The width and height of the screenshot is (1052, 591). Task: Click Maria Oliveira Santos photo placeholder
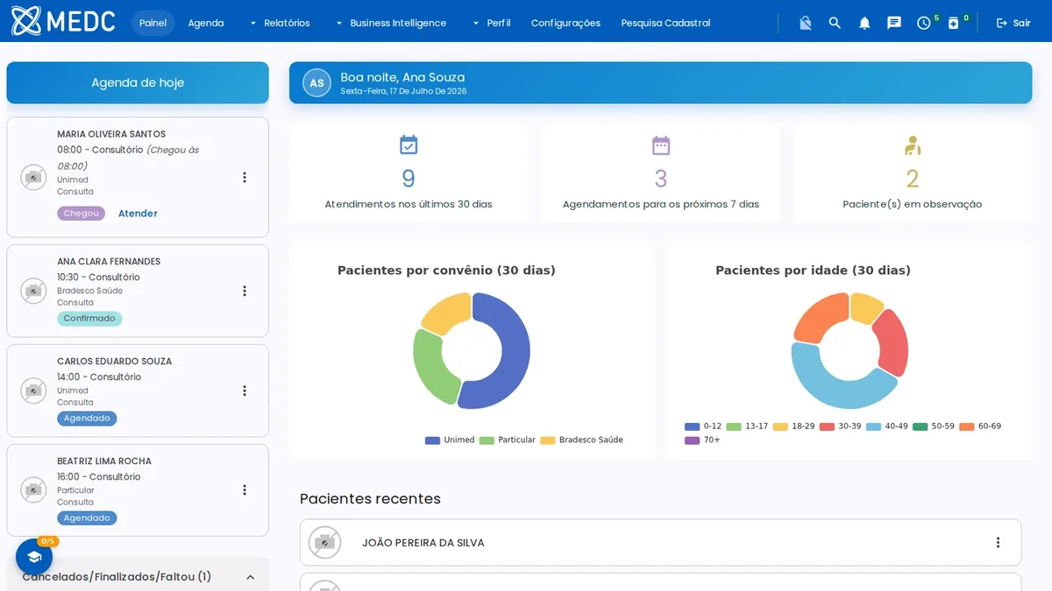point(33,177)
